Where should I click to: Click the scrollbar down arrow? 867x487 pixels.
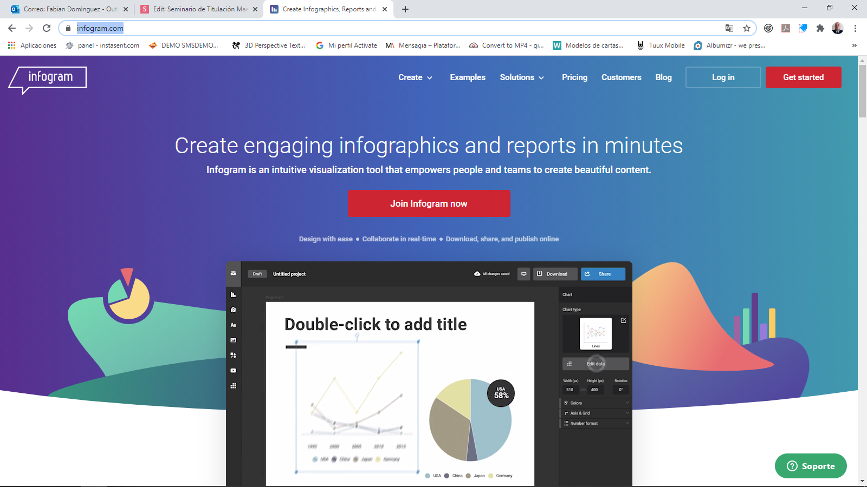[x=862, y=481]
